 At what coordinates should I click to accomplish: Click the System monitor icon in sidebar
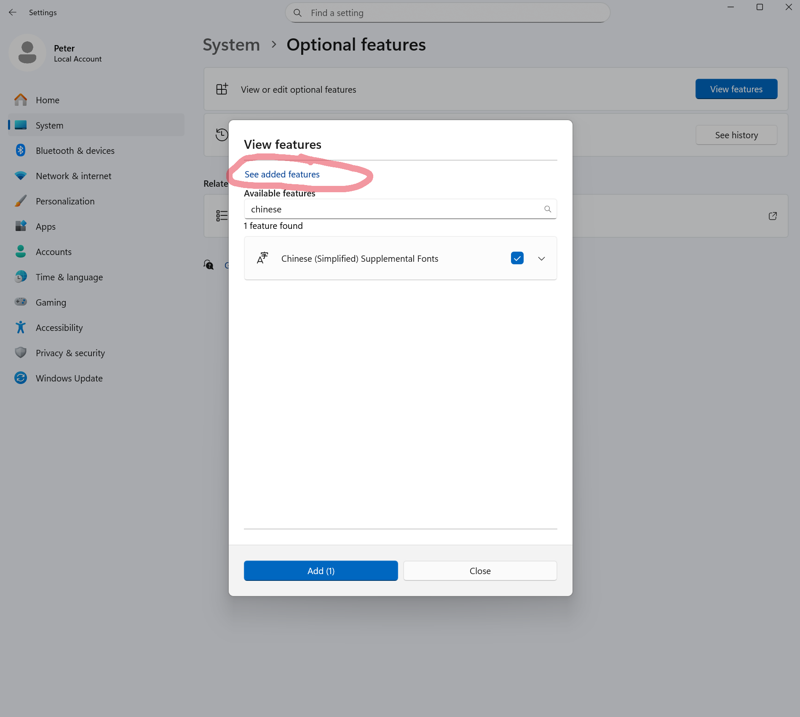(21, 125)
